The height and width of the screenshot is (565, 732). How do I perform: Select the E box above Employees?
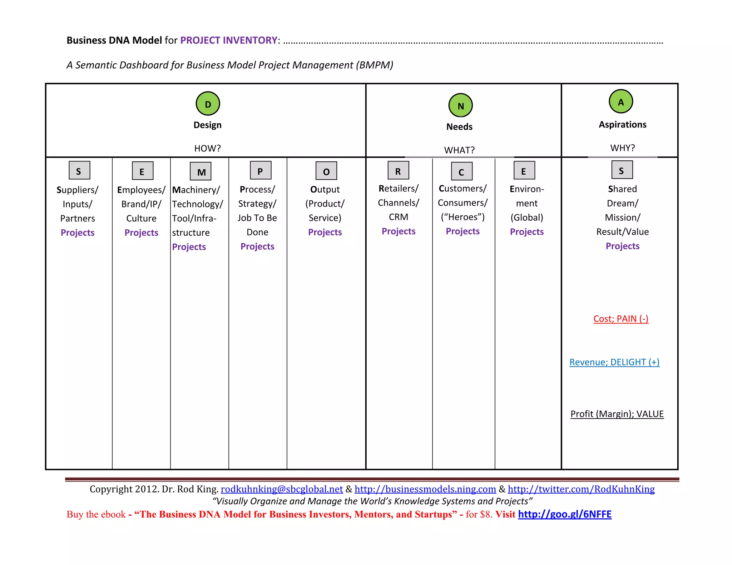click(x=143, y=171)
